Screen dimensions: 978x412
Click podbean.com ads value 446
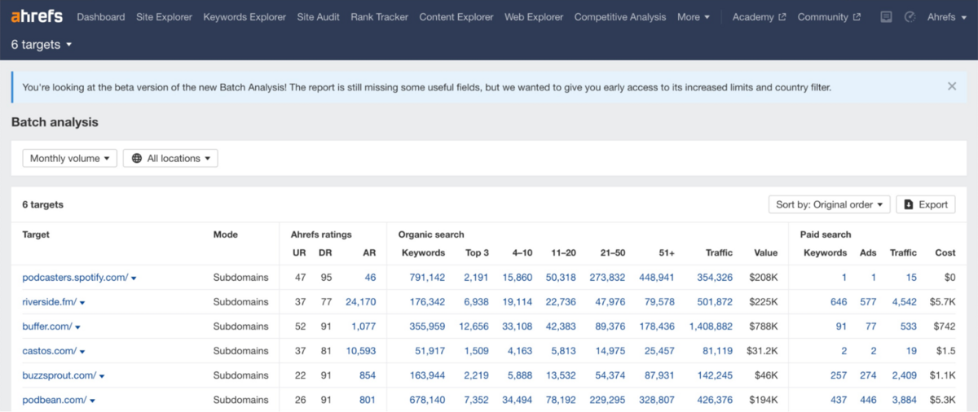pyautogui.click(x=868, y=400)
